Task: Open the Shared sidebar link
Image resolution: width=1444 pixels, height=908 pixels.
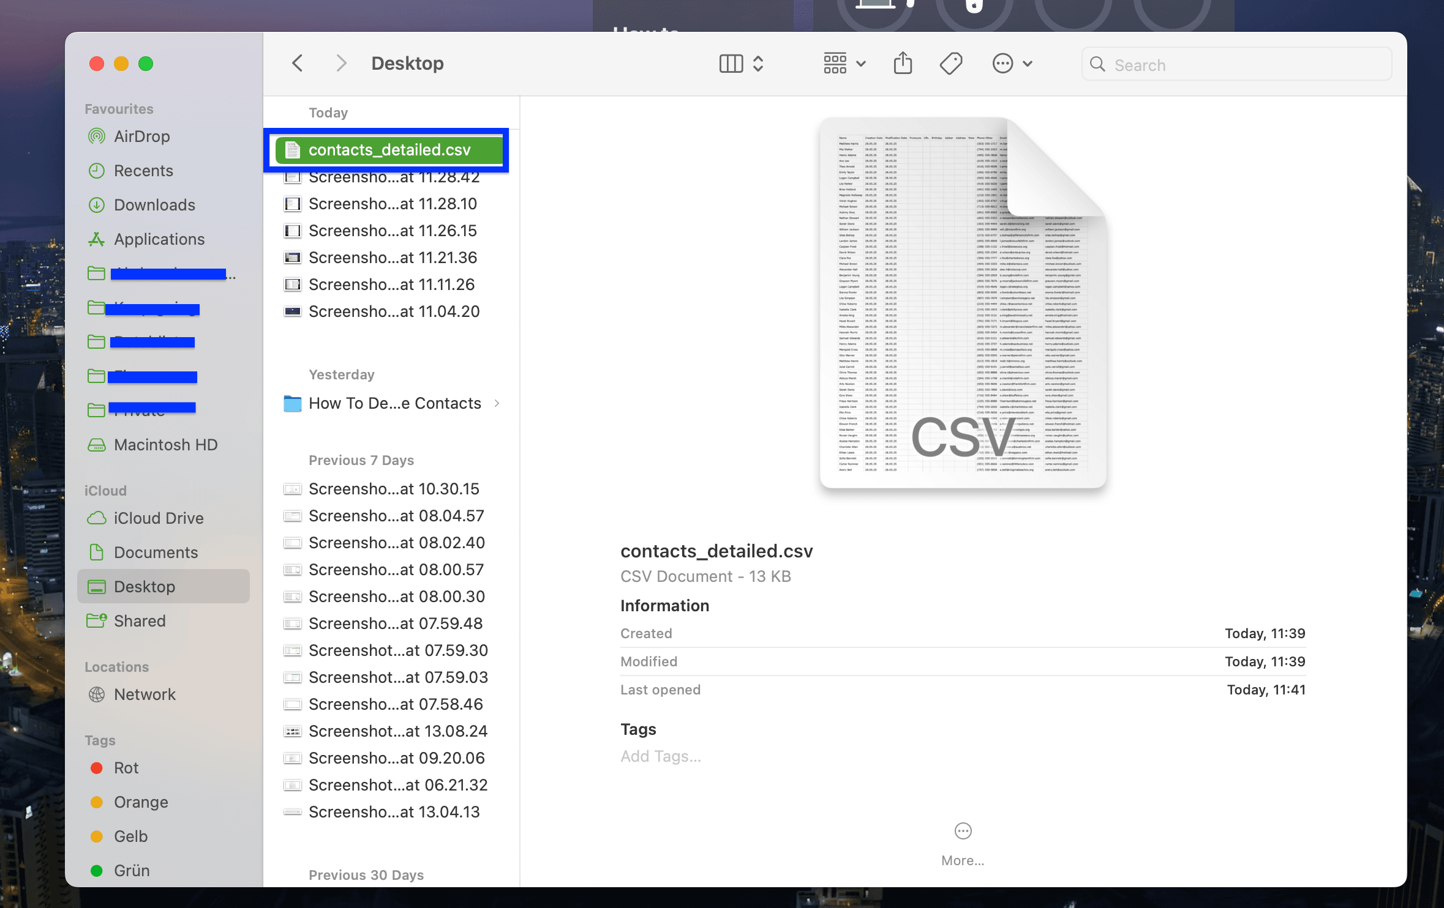Action: click(x=140, y=620)
